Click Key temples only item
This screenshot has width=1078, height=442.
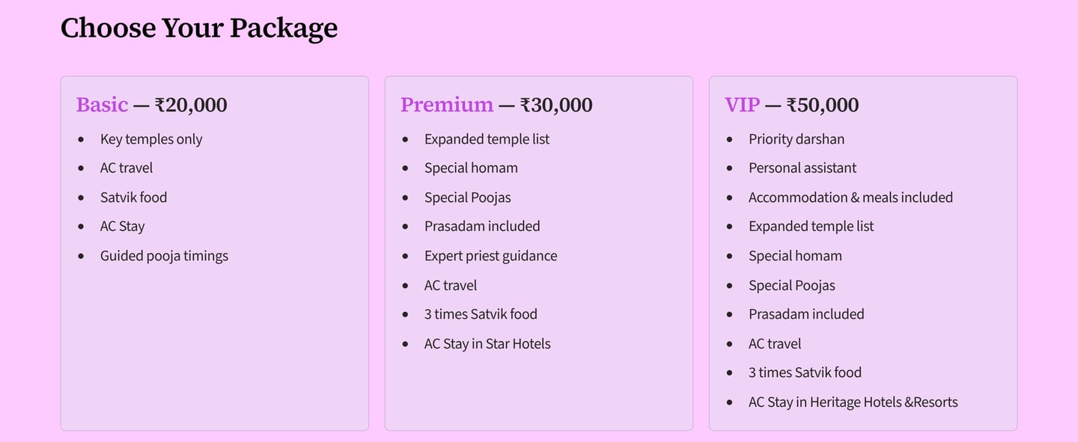[151, 139]
